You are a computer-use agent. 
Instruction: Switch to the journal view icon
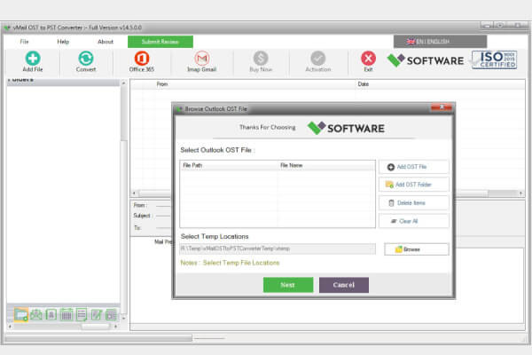pos(111,314)
